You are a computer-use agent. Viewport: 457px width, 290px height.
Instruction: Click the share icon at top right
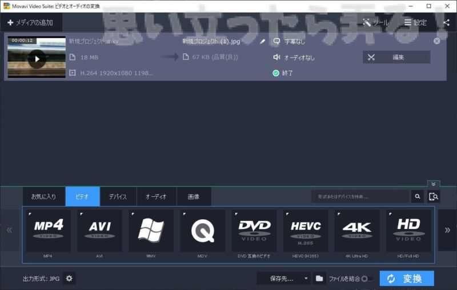[446, 22]
